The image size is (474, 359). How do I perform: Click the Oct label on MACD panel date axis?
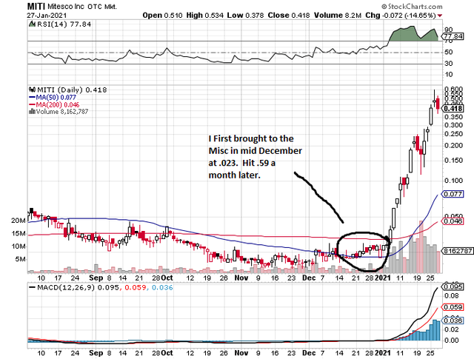[167, 353]
